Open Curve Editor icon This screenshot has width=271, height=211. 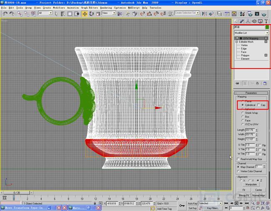click(x=227, y=14)
